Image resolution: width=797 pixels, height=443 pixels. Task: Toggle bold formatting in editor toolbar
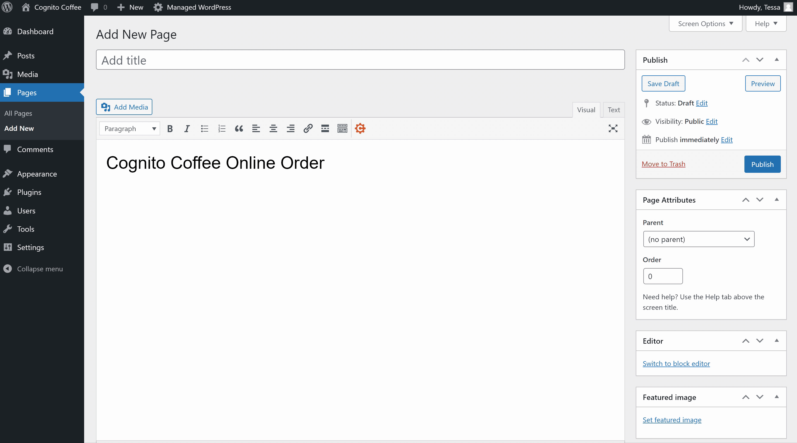point(170,129)
